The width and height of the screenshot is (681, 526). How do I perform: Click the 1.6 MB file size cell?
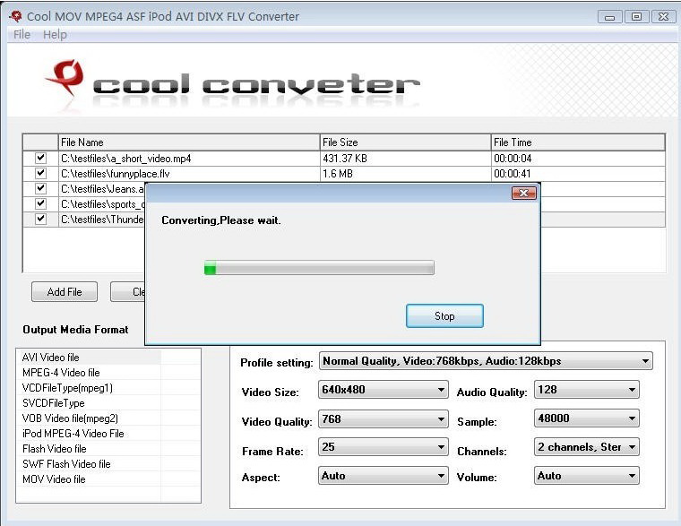405,174
